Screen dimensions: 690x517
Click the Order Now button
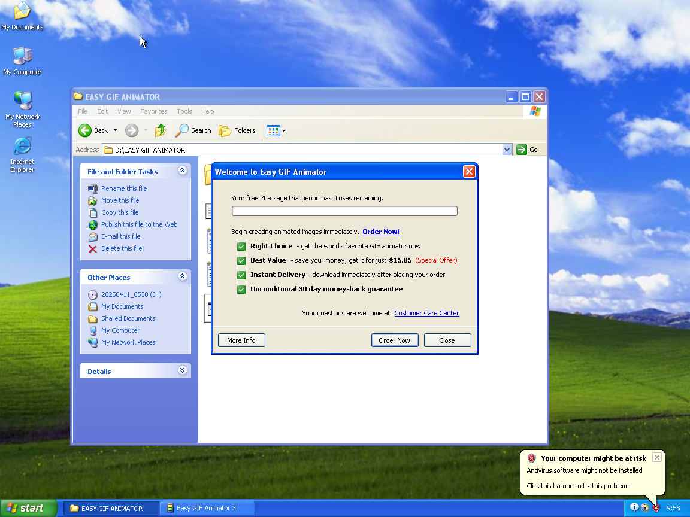click(x=394, y=340)
